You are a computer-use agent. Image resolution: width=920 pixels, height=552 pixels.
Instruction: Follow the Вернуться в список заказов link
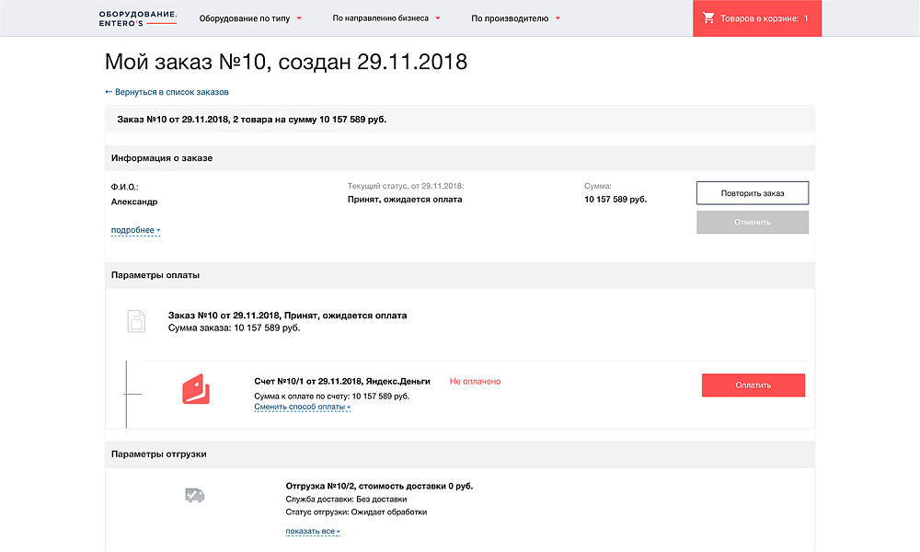tap(173, 92)
